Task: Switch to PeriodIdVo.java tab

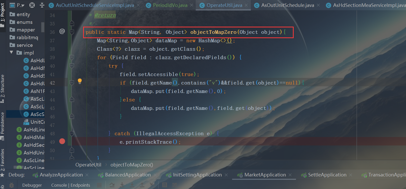Action: click(x=170, y=5)
